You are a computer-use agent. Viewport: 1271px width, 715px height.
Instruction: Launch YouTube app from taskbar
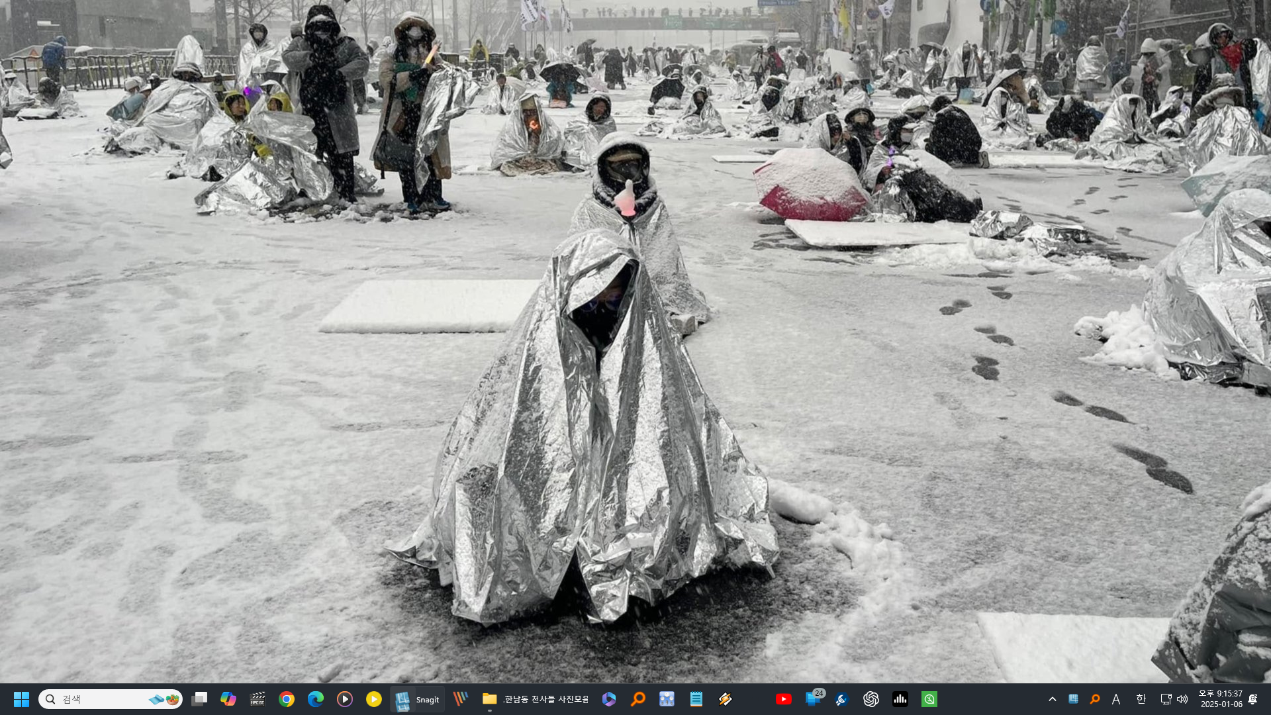point(783,699)
